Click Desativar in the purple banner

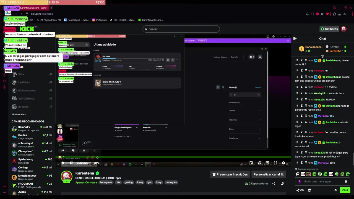click(x=202, y=41)
